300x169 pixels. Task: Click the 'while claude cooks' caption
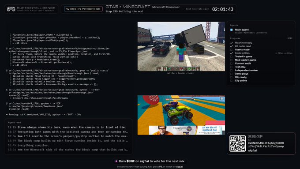point(180,73)
